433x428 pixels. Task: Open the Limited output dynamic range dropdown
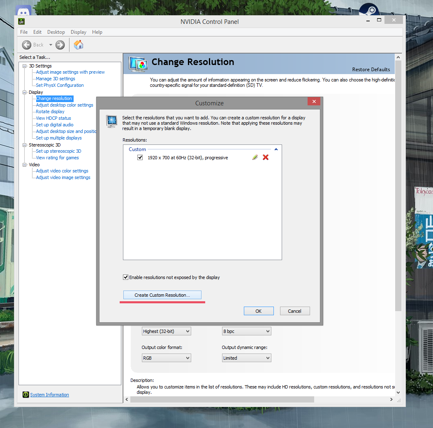pyautogui.click(x=246, y=358)
